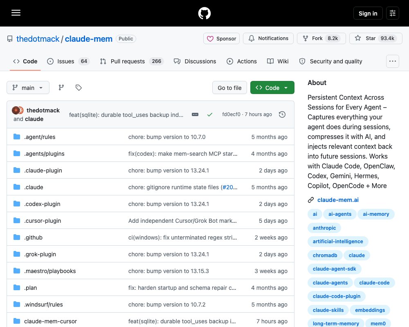Select the 'claude-agent-sdk' topic tag
The width and height of the screenshot is (409, 327).
click(335, 269)
